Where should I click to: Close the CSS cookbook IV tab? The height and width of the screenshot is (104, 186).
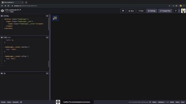pyautogui.click(x=22, y=2)
